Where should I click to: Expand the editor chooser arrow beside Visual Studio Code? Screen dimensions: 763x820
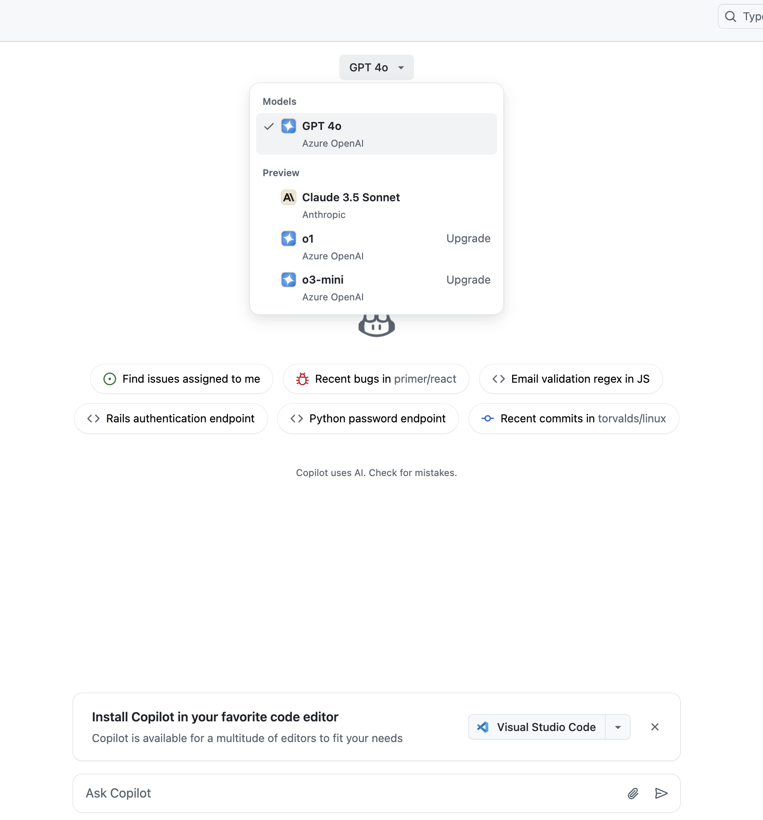coord(618,727)
